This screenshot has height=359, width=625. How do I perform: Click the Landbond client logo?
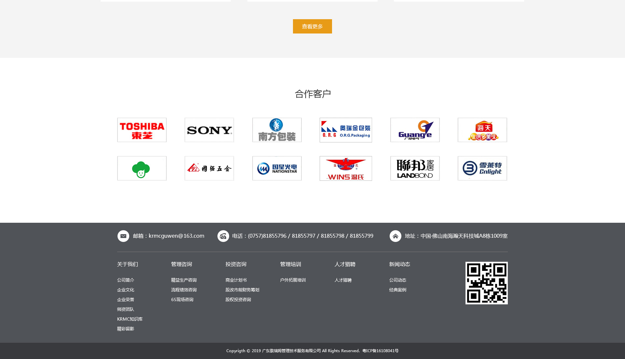[415, 168]
